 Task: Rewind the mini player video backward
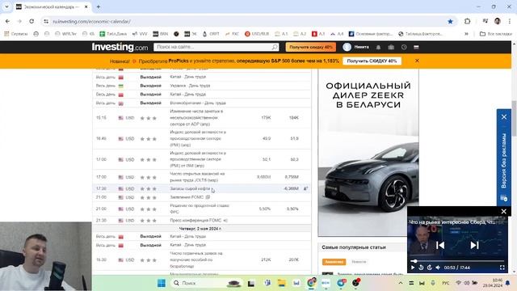pos(421,268)
